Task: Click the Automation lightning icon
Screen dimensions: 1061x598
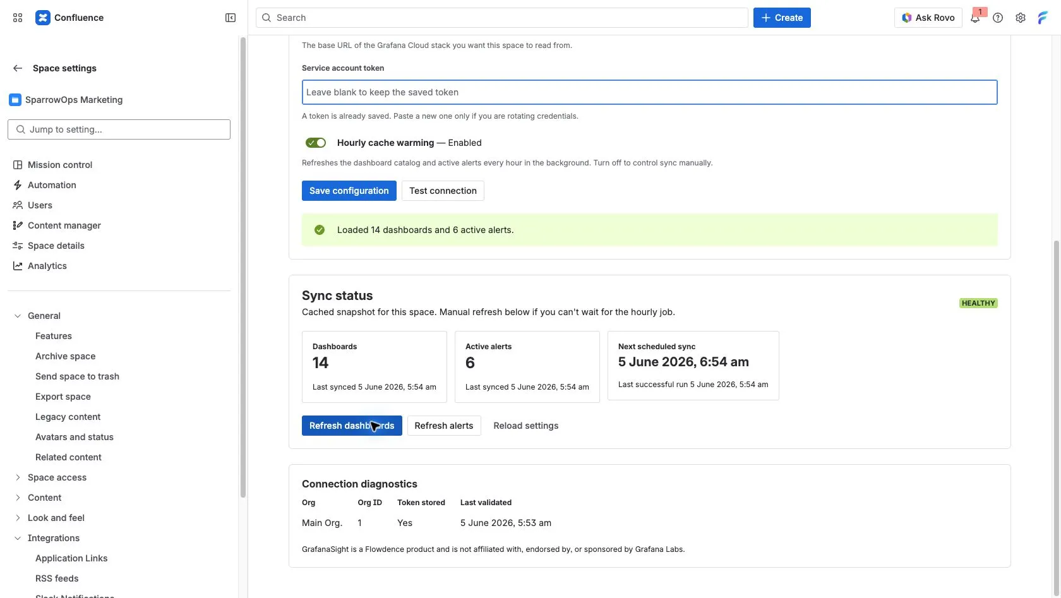Action: pos(18,185)
